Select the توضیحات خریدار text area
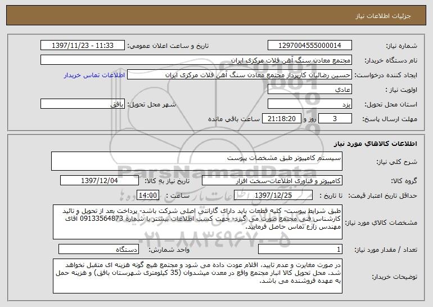 pos(197,276)
